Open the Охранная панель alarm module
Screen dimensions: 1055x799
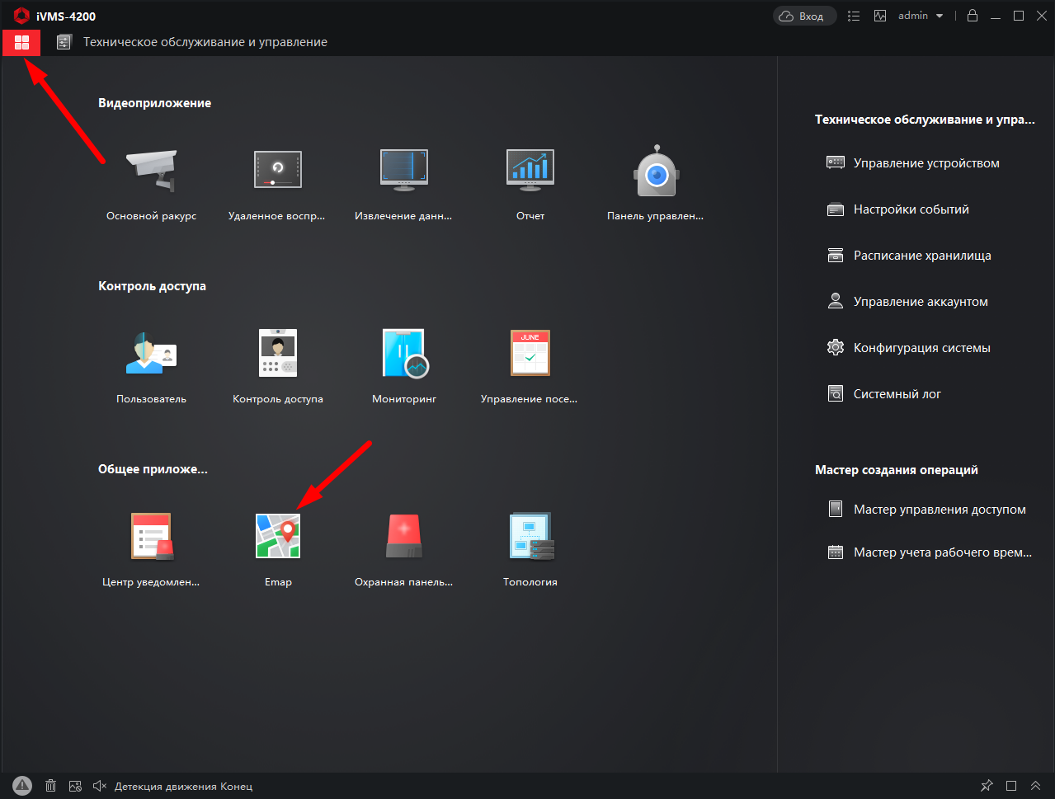[x=404, y=536]
